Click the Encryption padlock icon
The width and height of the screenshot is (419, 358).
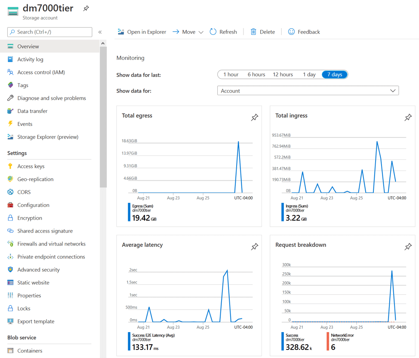(x=10, y=218)
